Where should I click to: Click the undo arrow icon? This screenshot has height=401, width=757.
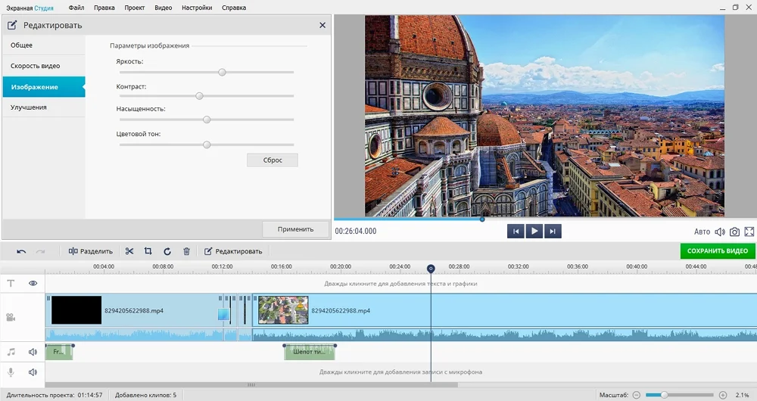[21, 251]
